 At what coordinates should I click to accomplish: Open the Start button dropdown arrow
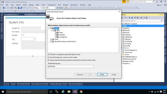(63, 8)
